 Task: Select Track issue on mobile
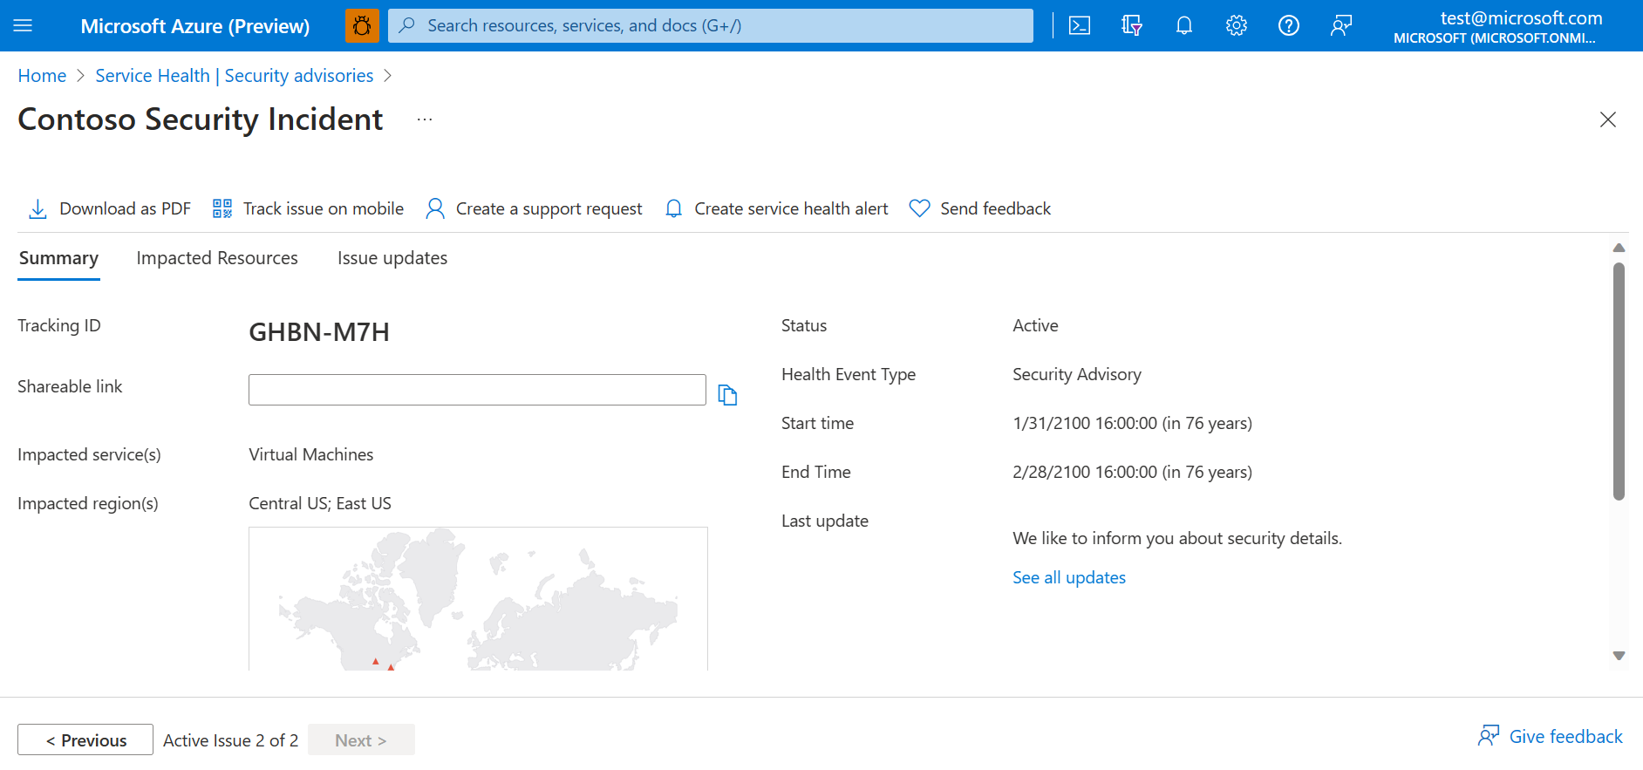pos(308,208)
